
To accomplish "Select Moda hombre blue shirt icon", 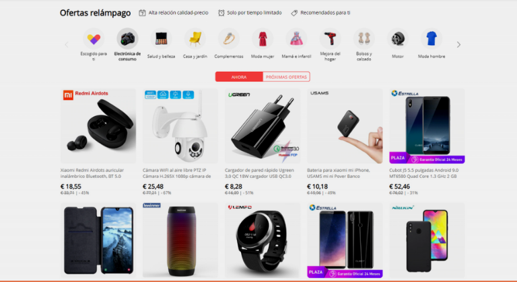I will click(x=432, y=39).
